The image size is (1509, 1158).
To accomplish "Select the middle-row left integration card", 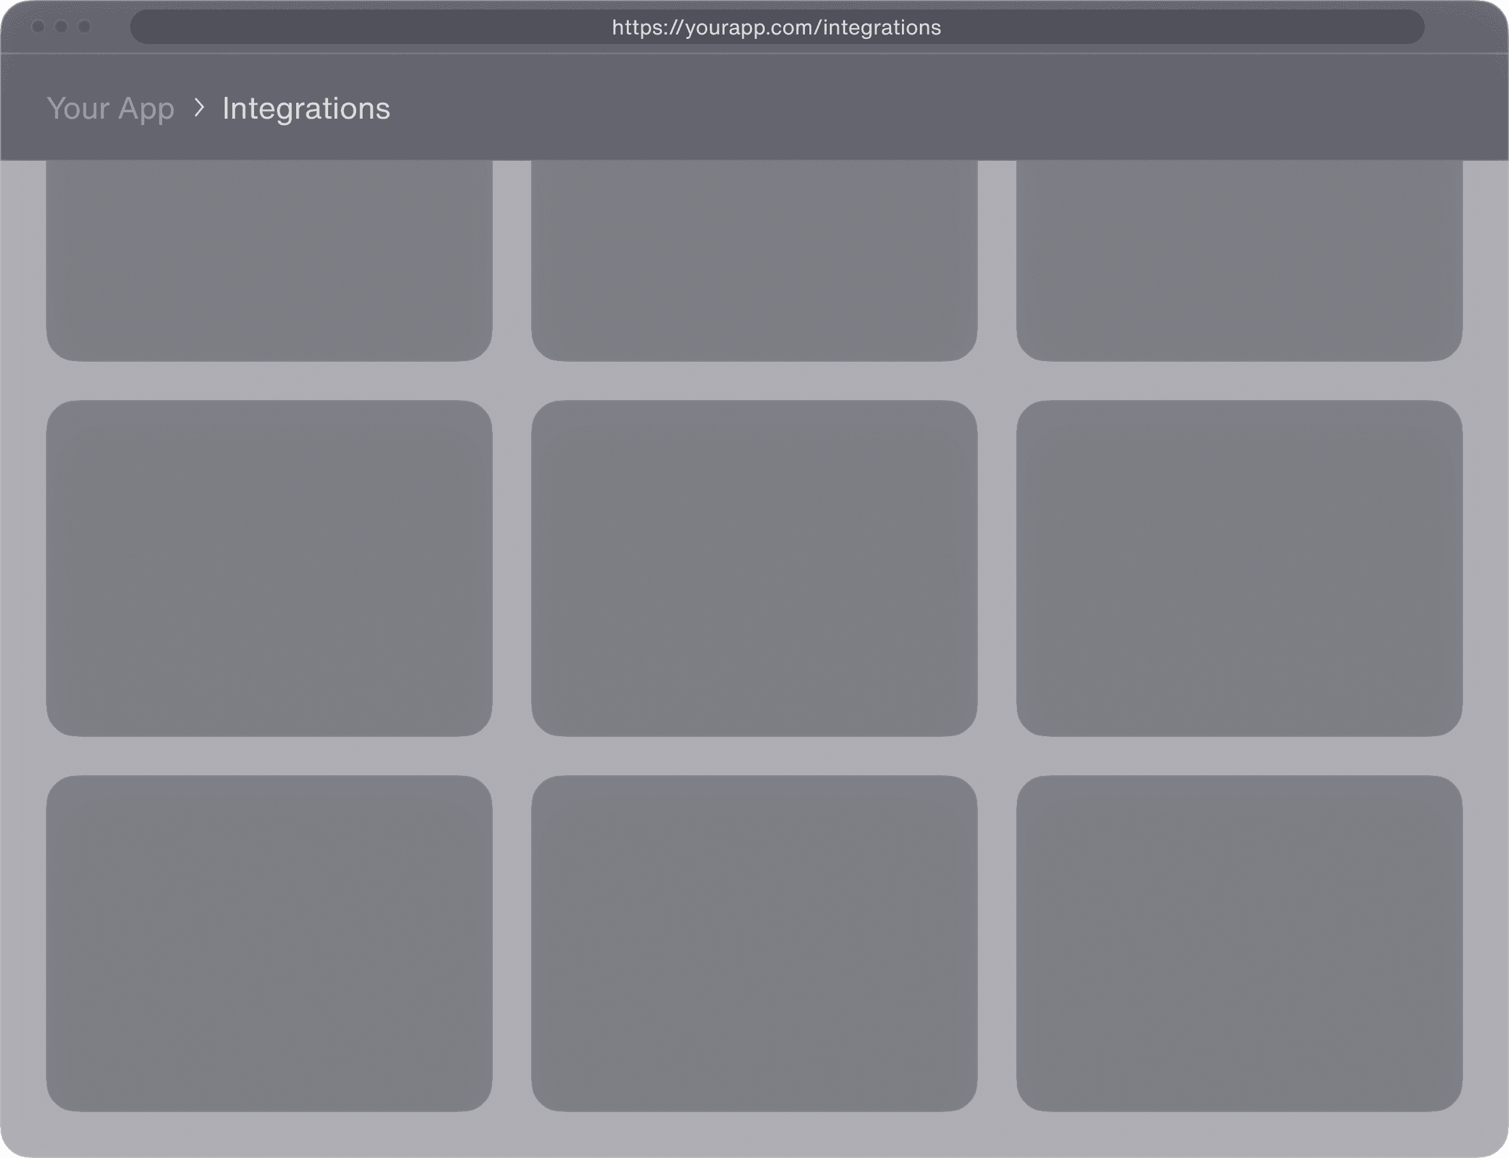I will tap(269, 568).
